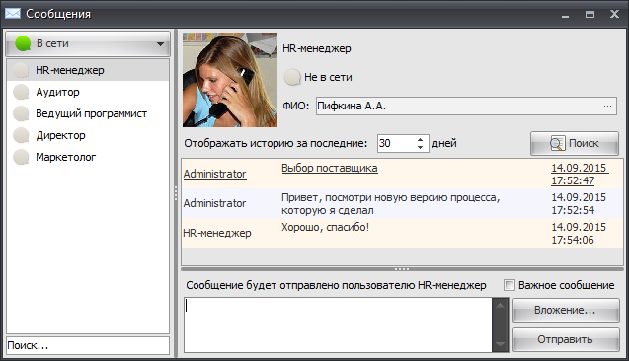Viewport: 629px width, 361px height.
Task: Select Директор in contact list
Action: pos(88,135)
